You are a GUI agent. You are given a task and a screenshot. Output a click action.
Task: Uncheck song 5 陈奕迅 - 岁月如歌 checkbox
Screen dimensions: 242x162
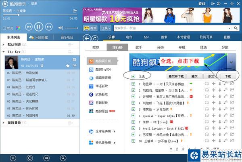[134, 109]
